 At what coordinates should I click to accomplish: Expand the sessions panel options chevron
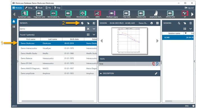(191, 29)
